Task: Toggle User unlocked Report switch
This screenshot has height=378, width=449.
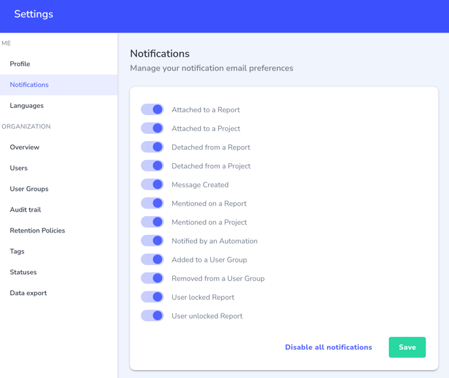Action: click(152, 315)
